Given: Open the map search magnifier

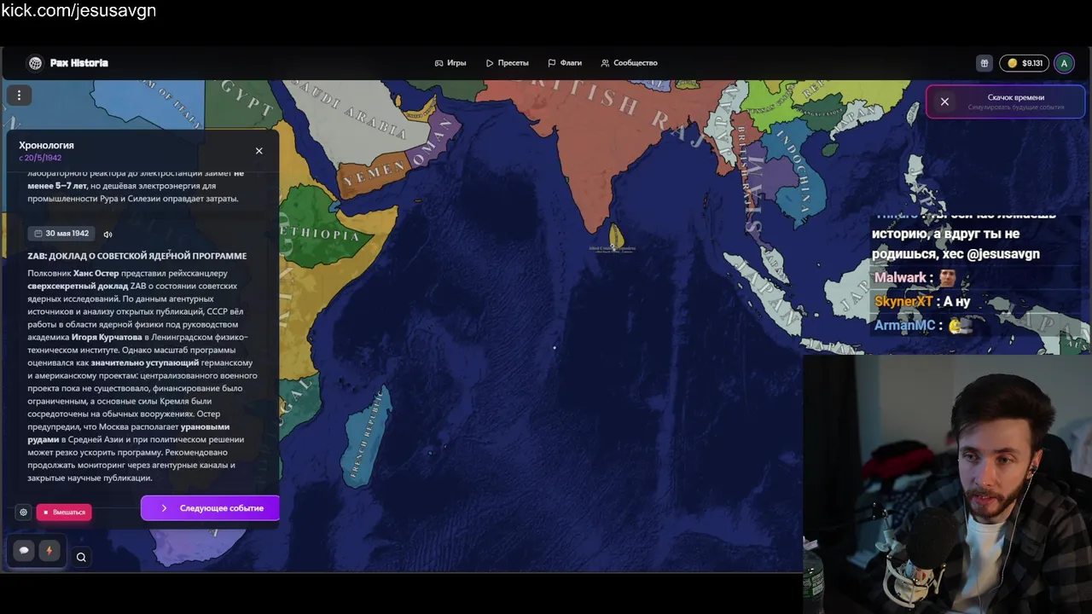Looking at the screenshot, I should 81,558.
